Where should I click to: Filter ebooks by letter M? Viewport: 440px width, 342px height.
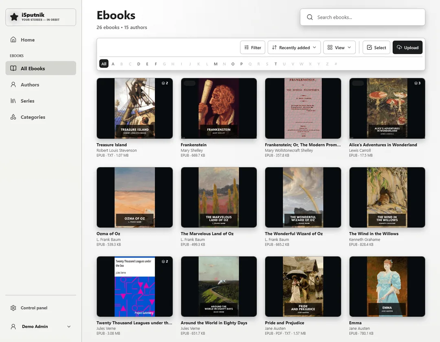(216, 64)
